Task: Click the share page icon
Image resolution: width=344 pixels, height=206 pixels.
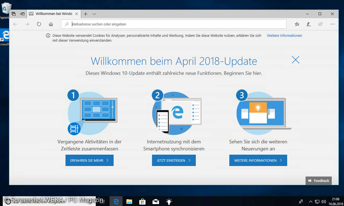Action: point(320,24)
